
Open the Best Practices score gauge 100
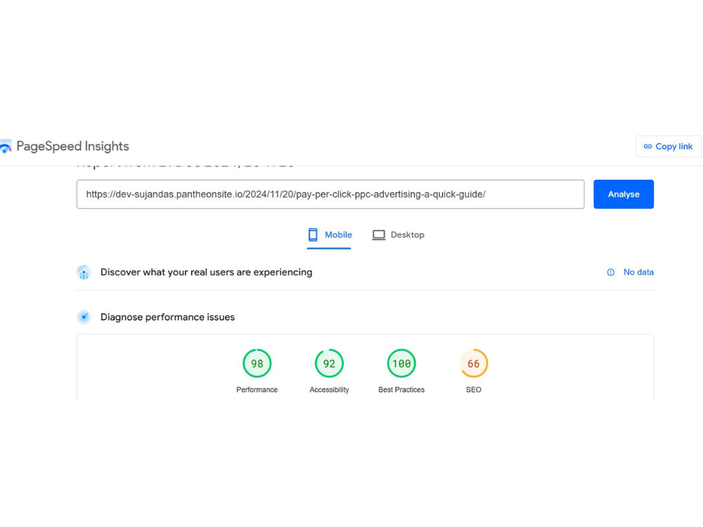tap(401, 363)
